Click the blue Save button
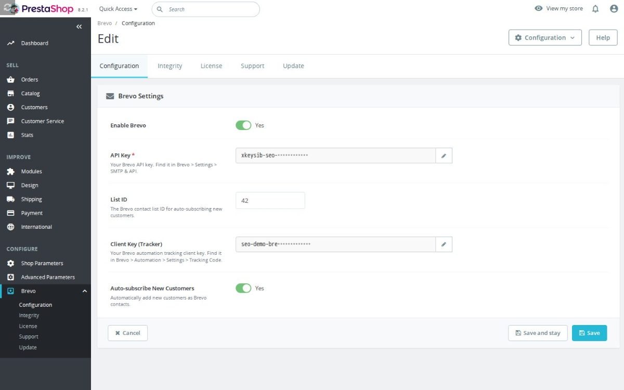Screen dimensions: 624x390 point(589,333)
